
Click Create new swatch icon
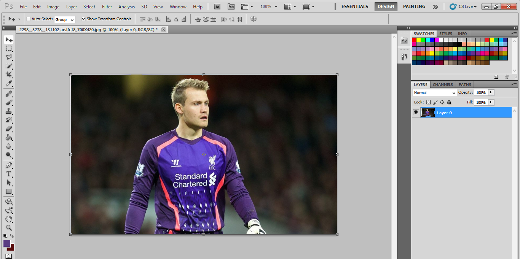pyautogui.click(x=496, y=77)
